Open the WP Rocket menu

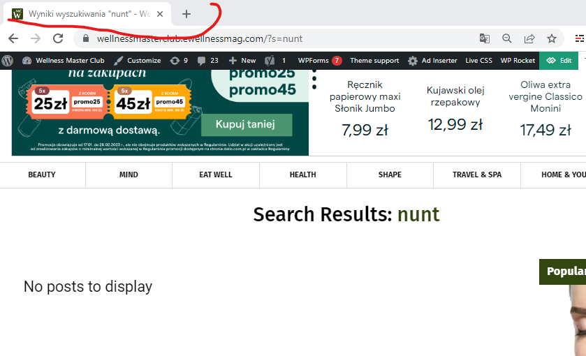[518, 61]
